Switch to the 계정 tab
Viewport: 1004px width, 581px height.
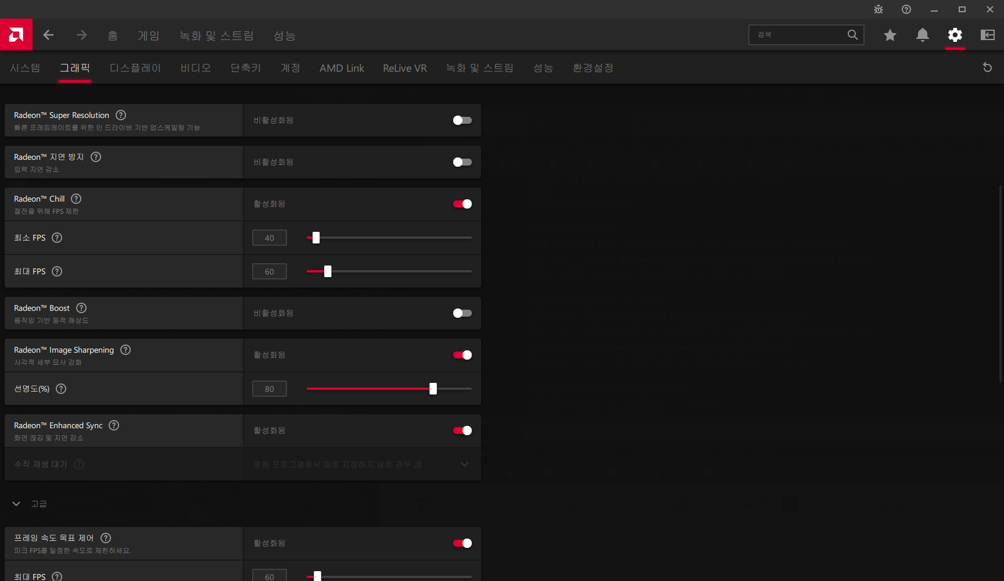[x=291, y=68]
